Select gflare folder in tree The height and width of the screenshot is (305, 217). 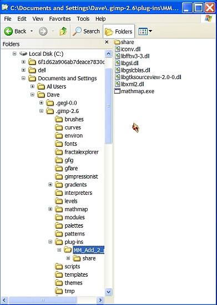tap(67, 168)
